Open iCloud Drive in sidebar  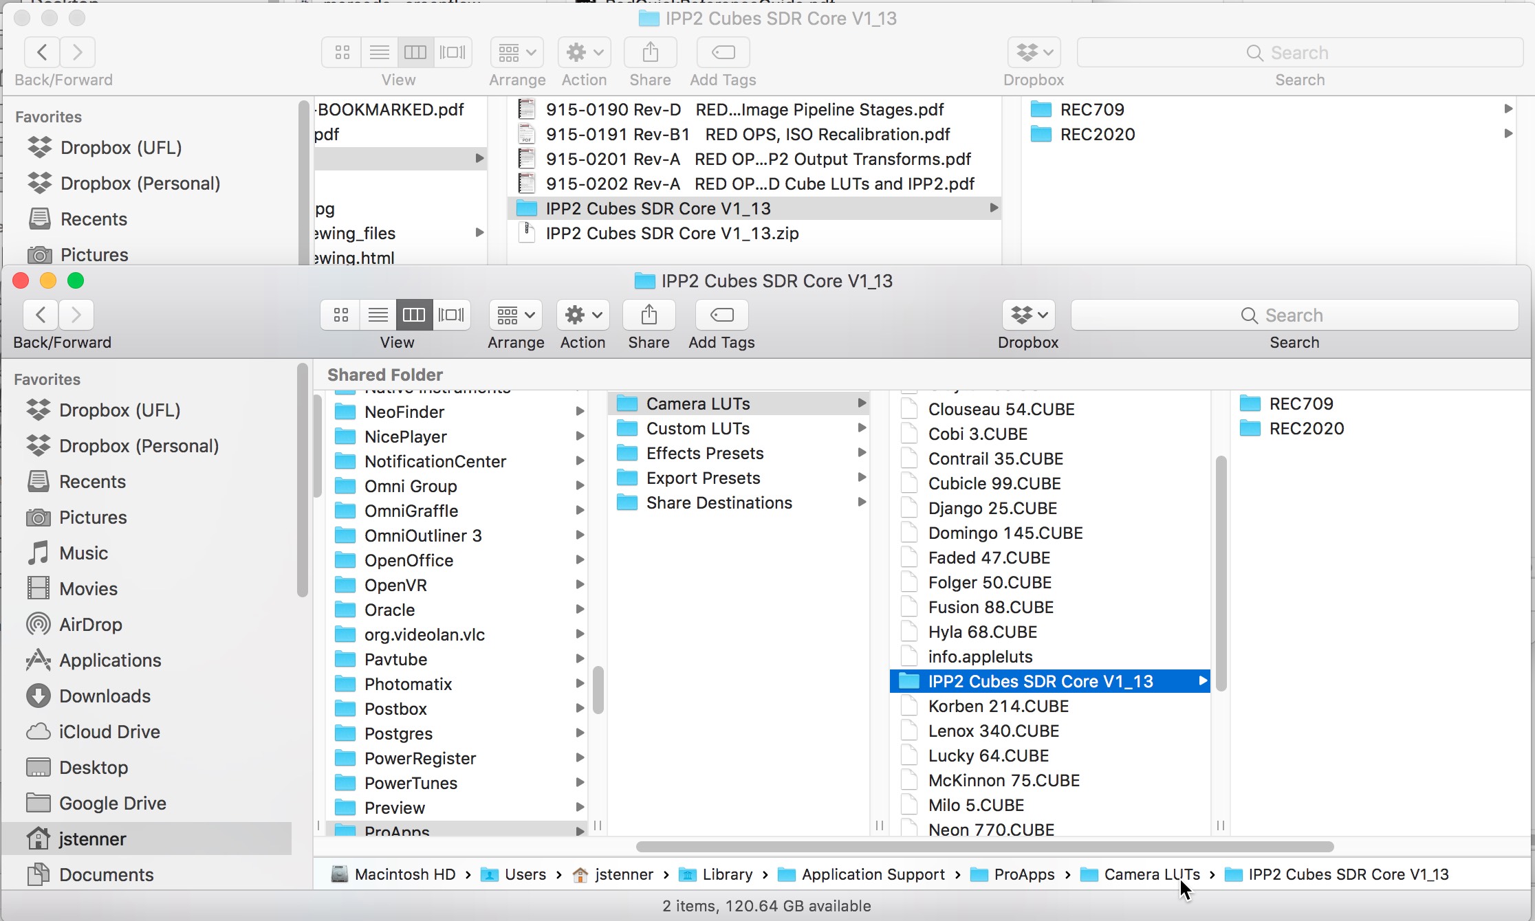109,732
